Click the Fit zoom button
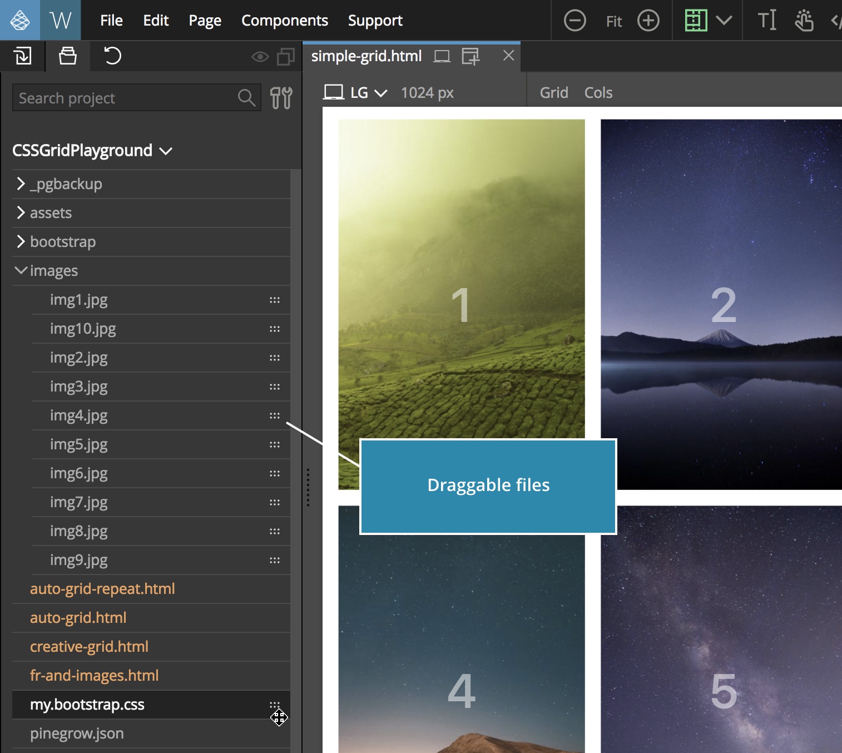Screen dimensions: 842x753 [x=614, y=21]
